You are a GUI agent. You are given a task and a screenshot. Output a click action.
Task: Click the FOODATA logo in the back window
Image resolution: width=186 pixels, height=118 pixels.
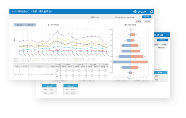coord(159,35)
